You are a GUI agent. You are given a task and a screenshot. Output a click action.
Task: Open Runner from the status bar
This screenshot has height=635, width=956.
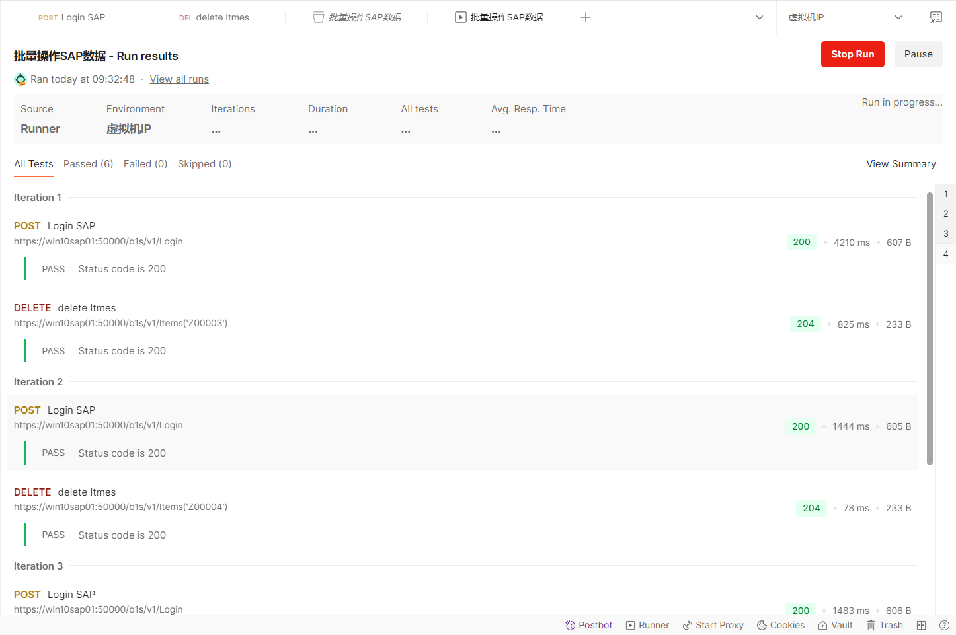647,625
